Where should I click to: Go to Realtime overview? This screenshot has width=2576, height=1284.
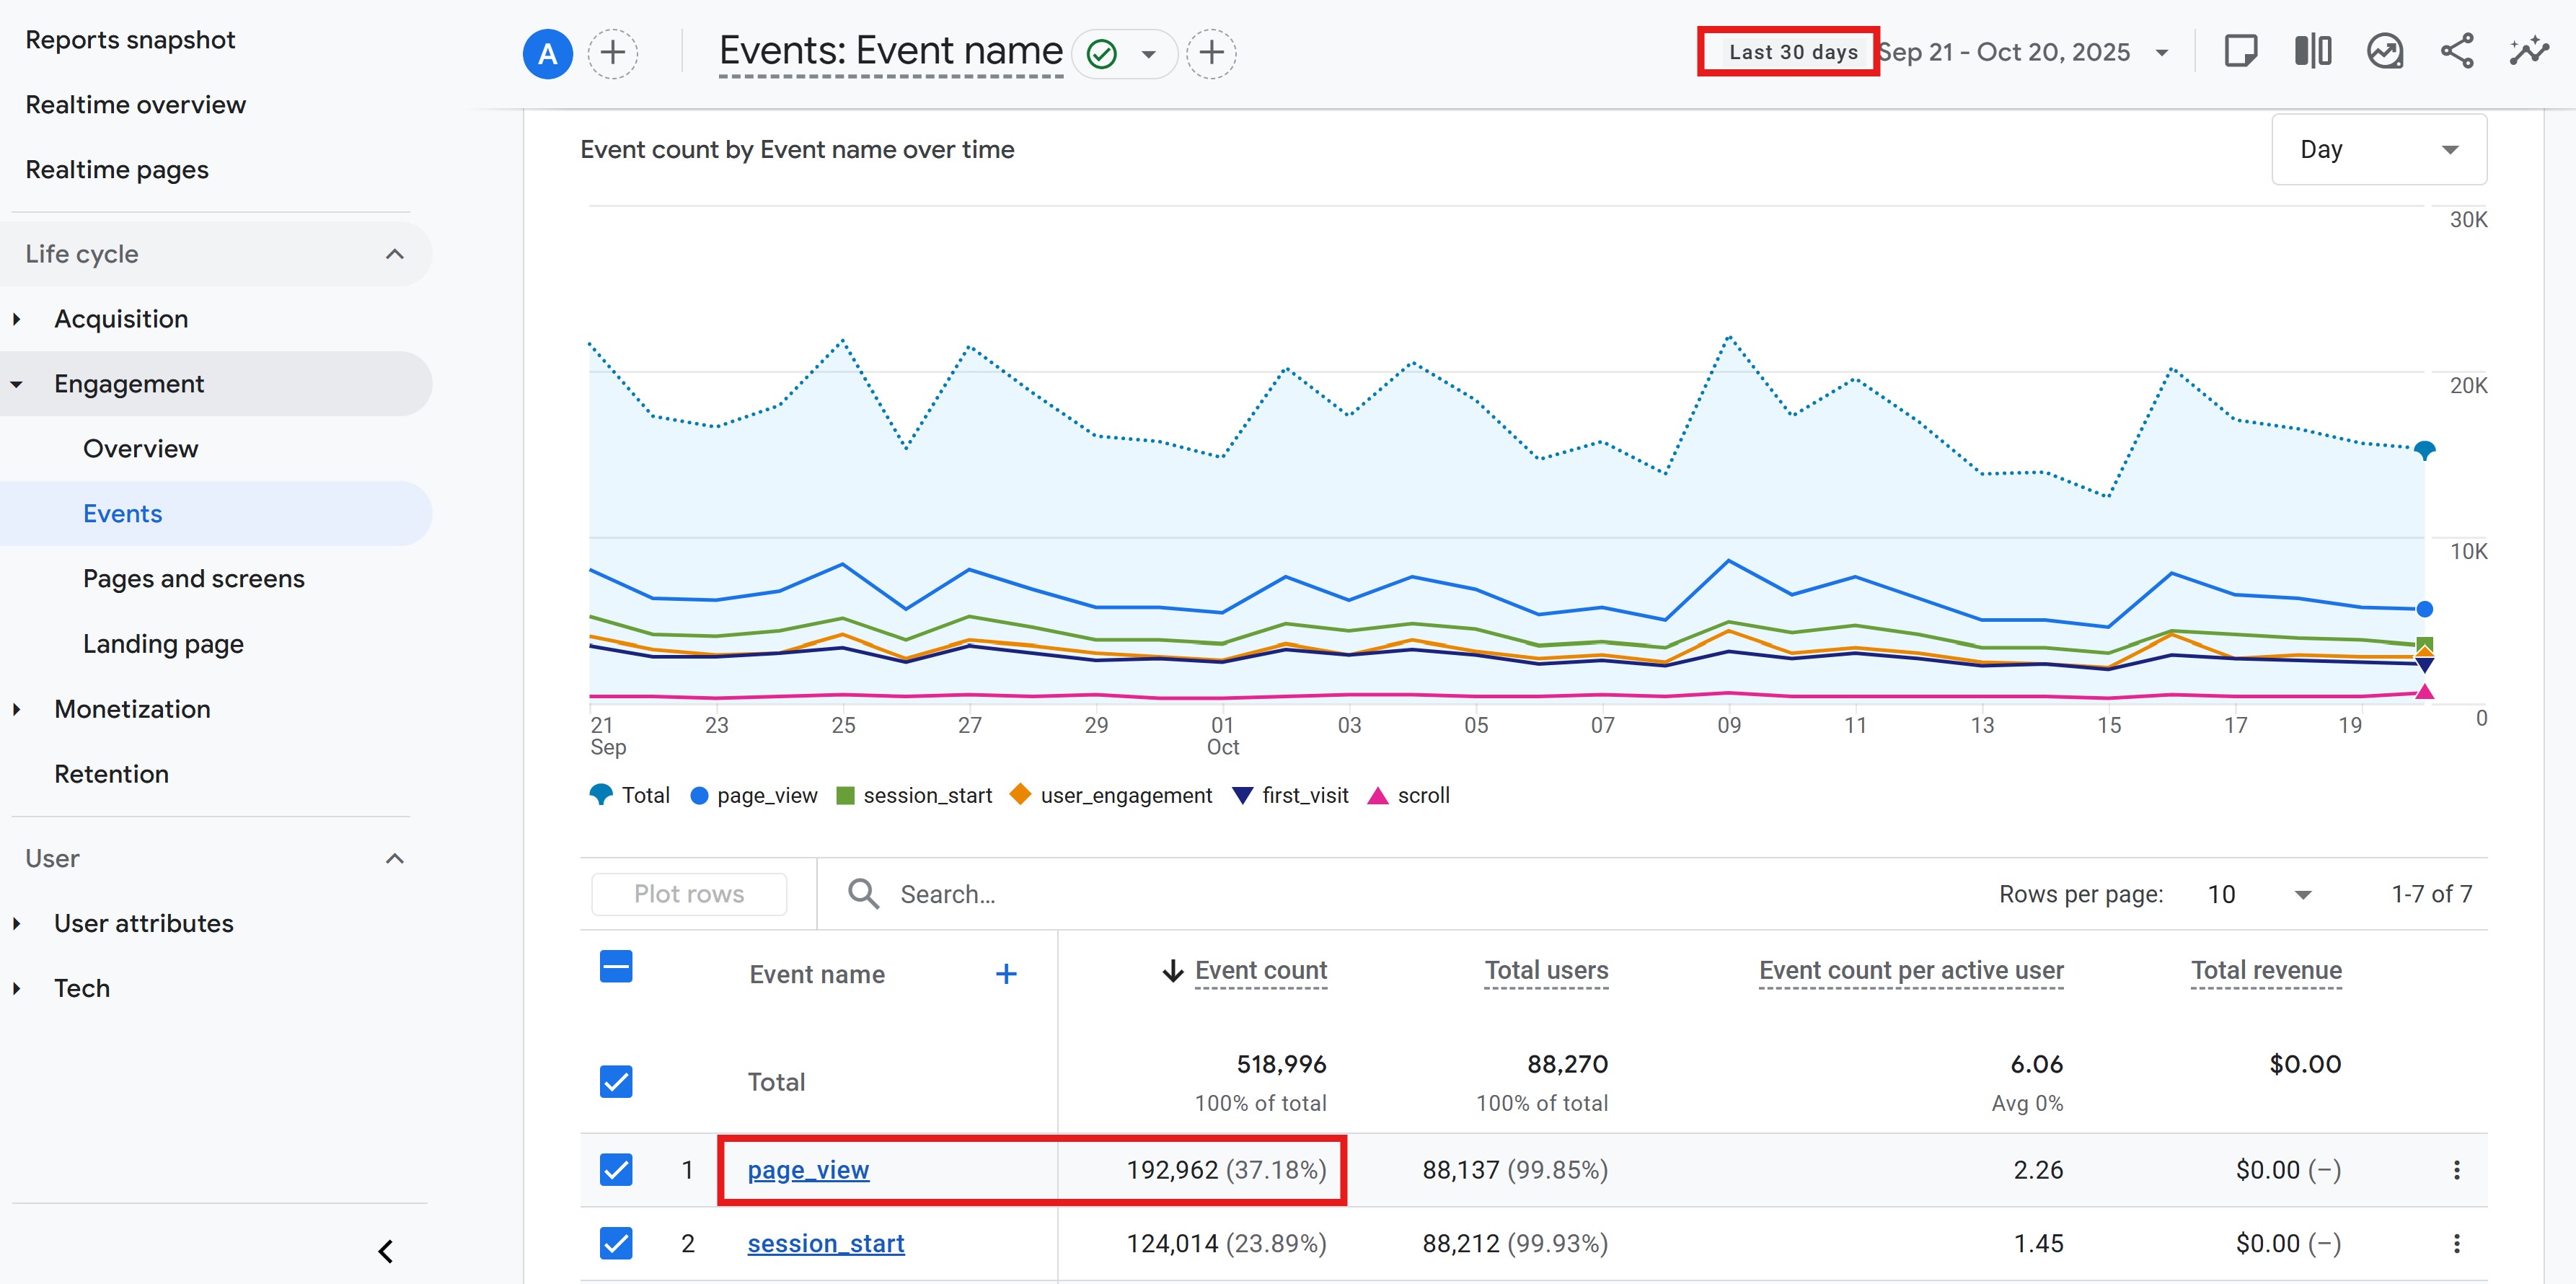pos(135,105)
